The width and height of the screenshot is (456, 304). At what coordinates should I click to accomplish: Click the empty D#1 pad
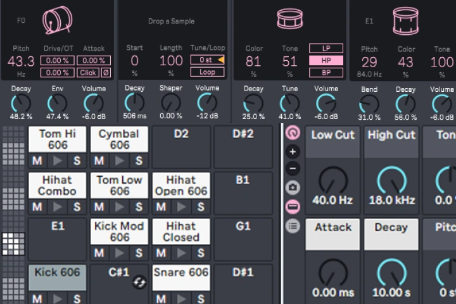click(243, 284)
